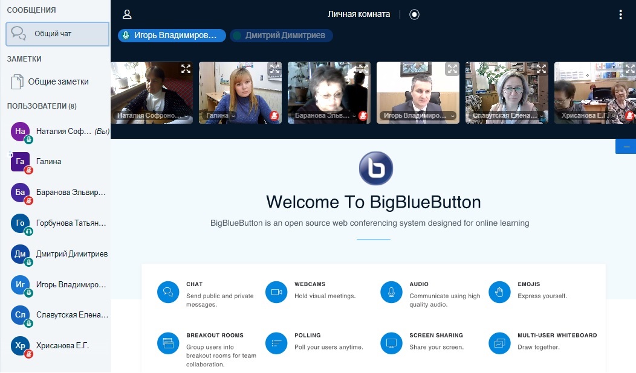Click the BREAKOUT ROOMS heading text
Screen dimensions: 636x373
coord(215,336)
